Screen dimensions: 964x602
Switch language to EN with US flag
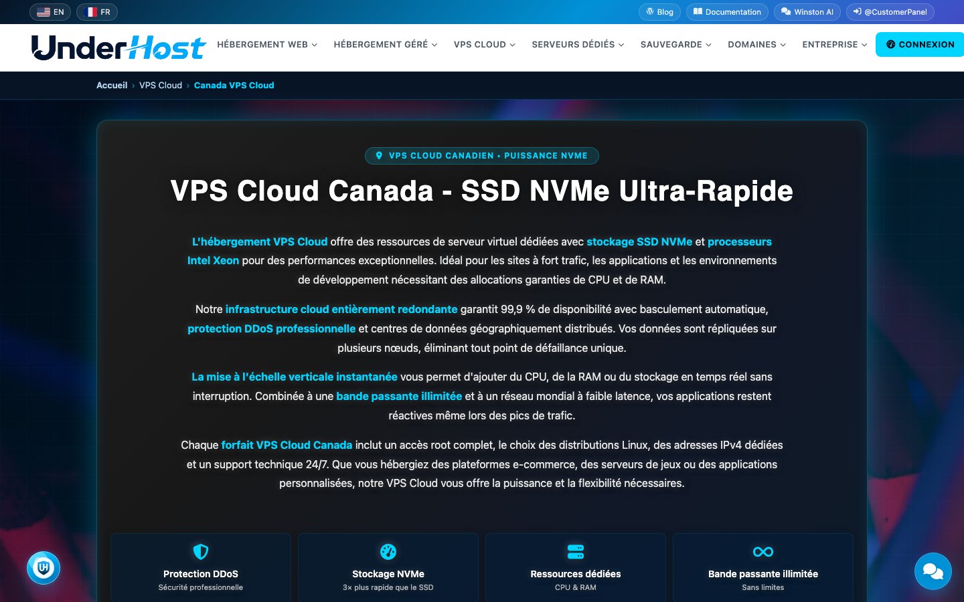[x=50, y=12]
